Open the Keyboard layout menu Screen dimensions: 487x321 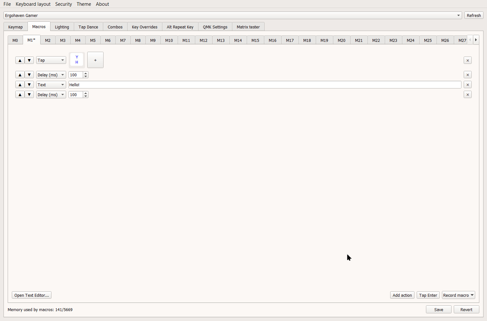(33, 4)
